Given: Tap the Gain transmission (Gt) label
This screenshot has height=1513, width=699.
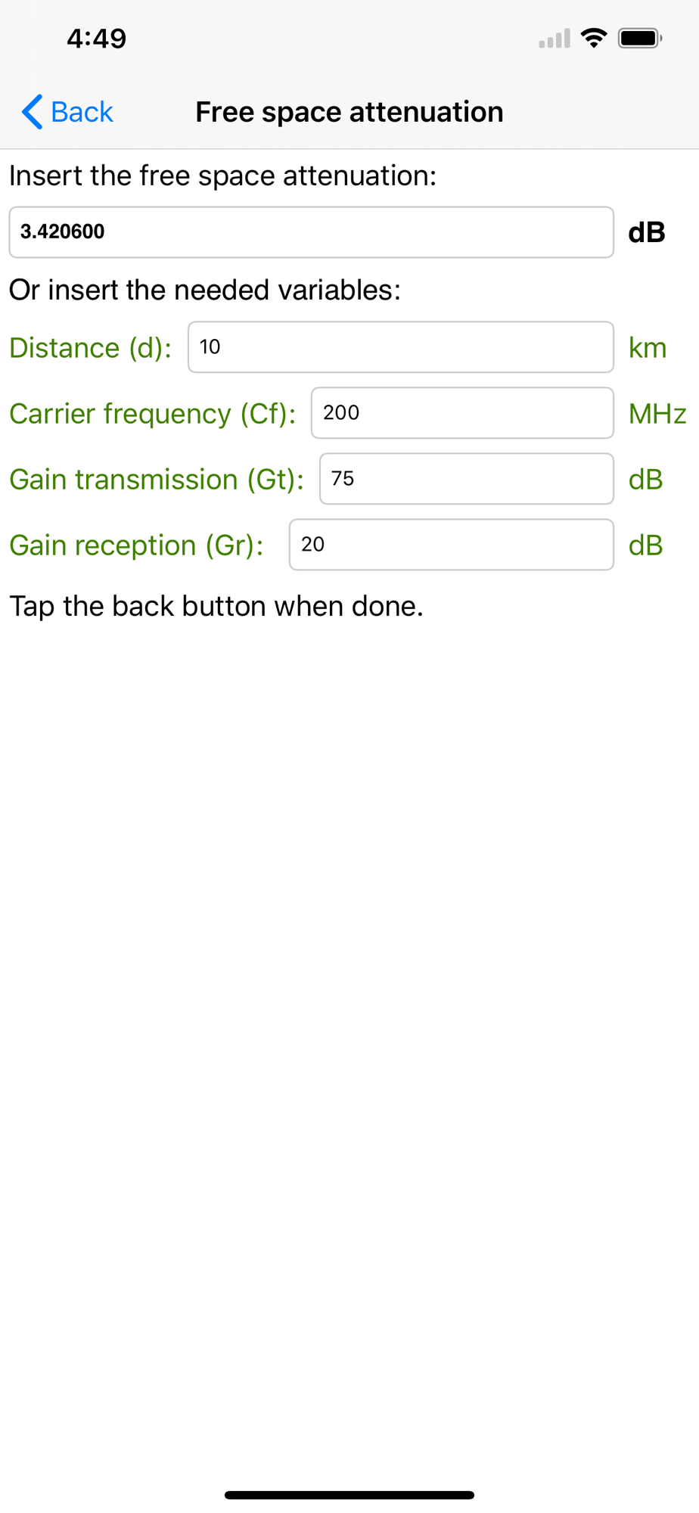Looking at the screenshot, I should tap(157, 480).
